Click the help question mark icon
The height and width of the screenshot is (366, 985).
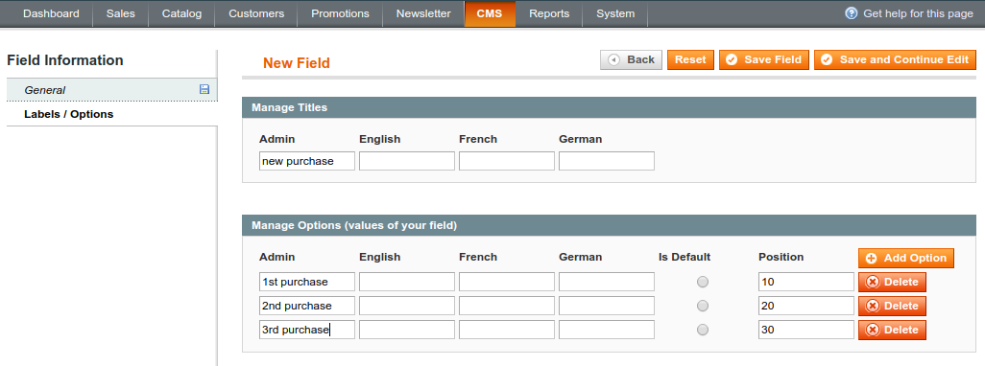(852, 13)
